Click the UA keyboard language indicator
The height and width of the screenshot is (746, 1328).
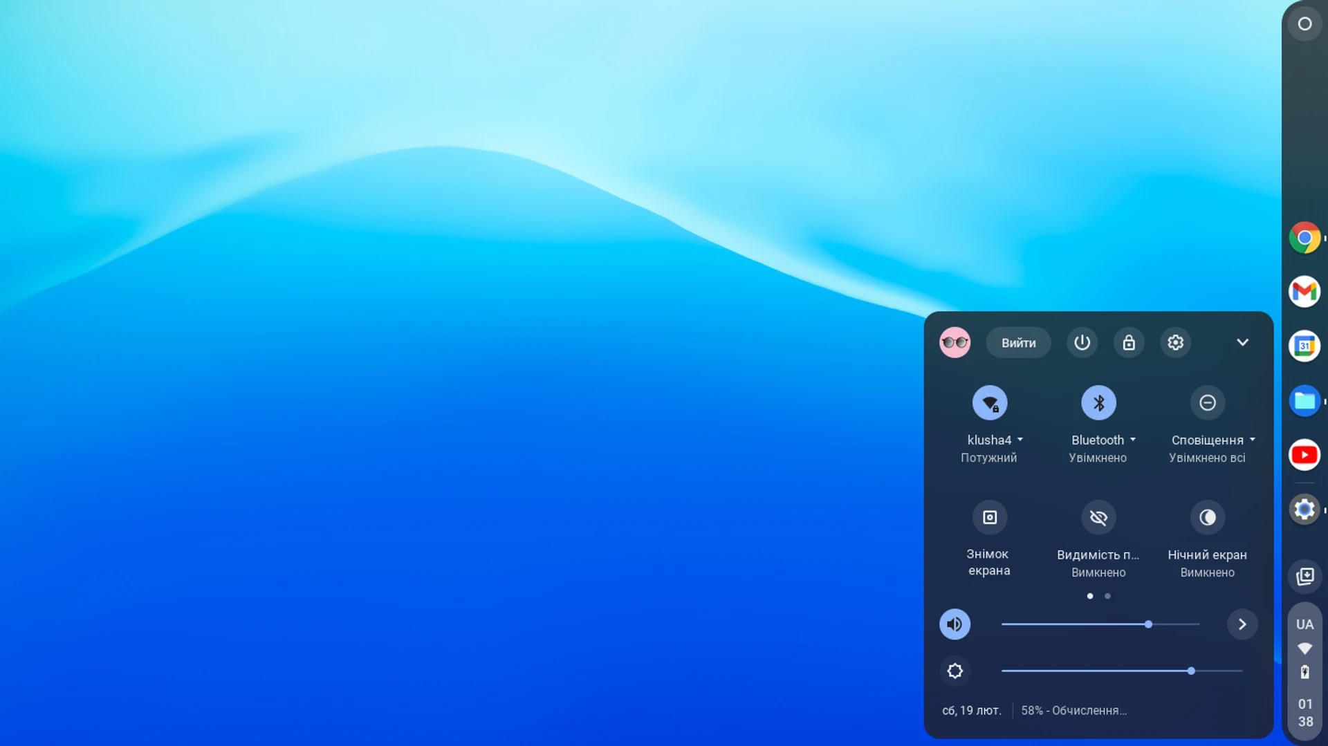click(1306, 624)
